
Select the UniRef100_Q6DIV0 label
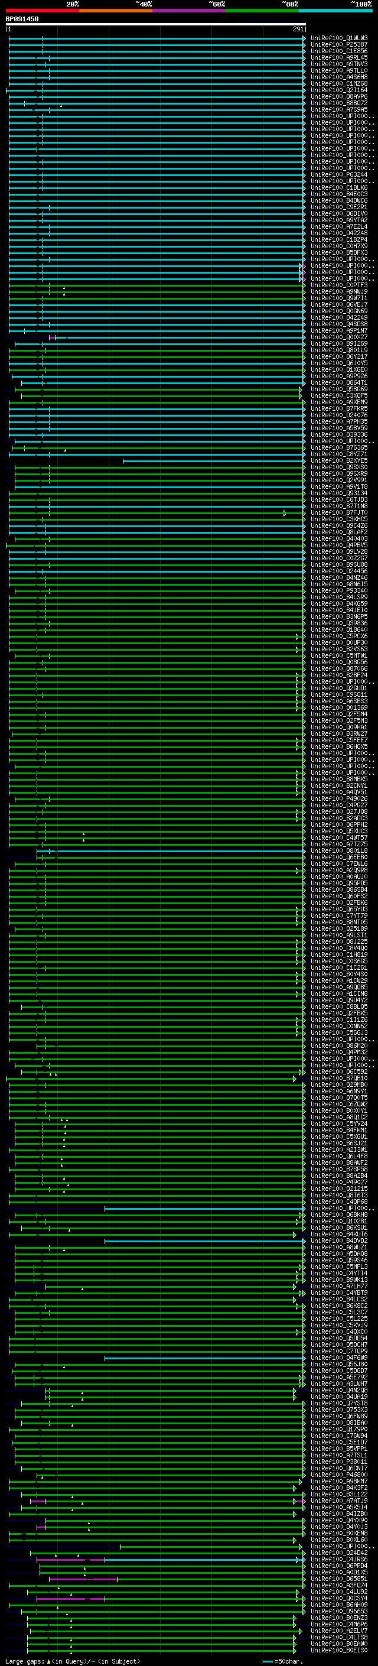coord(339,213)
